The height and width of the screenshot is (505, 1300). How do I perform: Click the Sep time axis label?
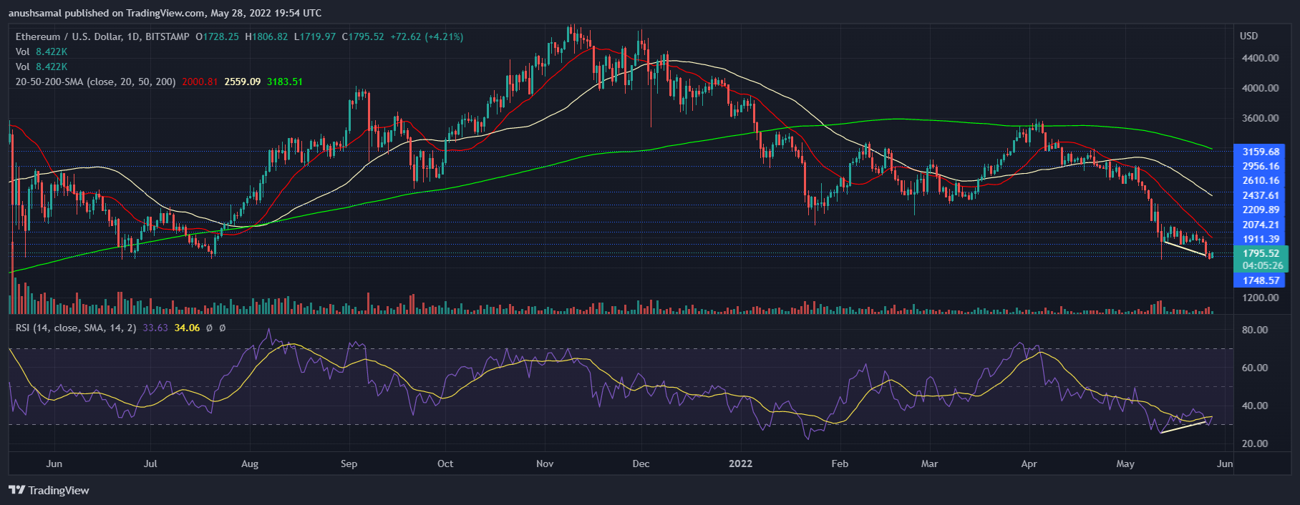point(349,464)
